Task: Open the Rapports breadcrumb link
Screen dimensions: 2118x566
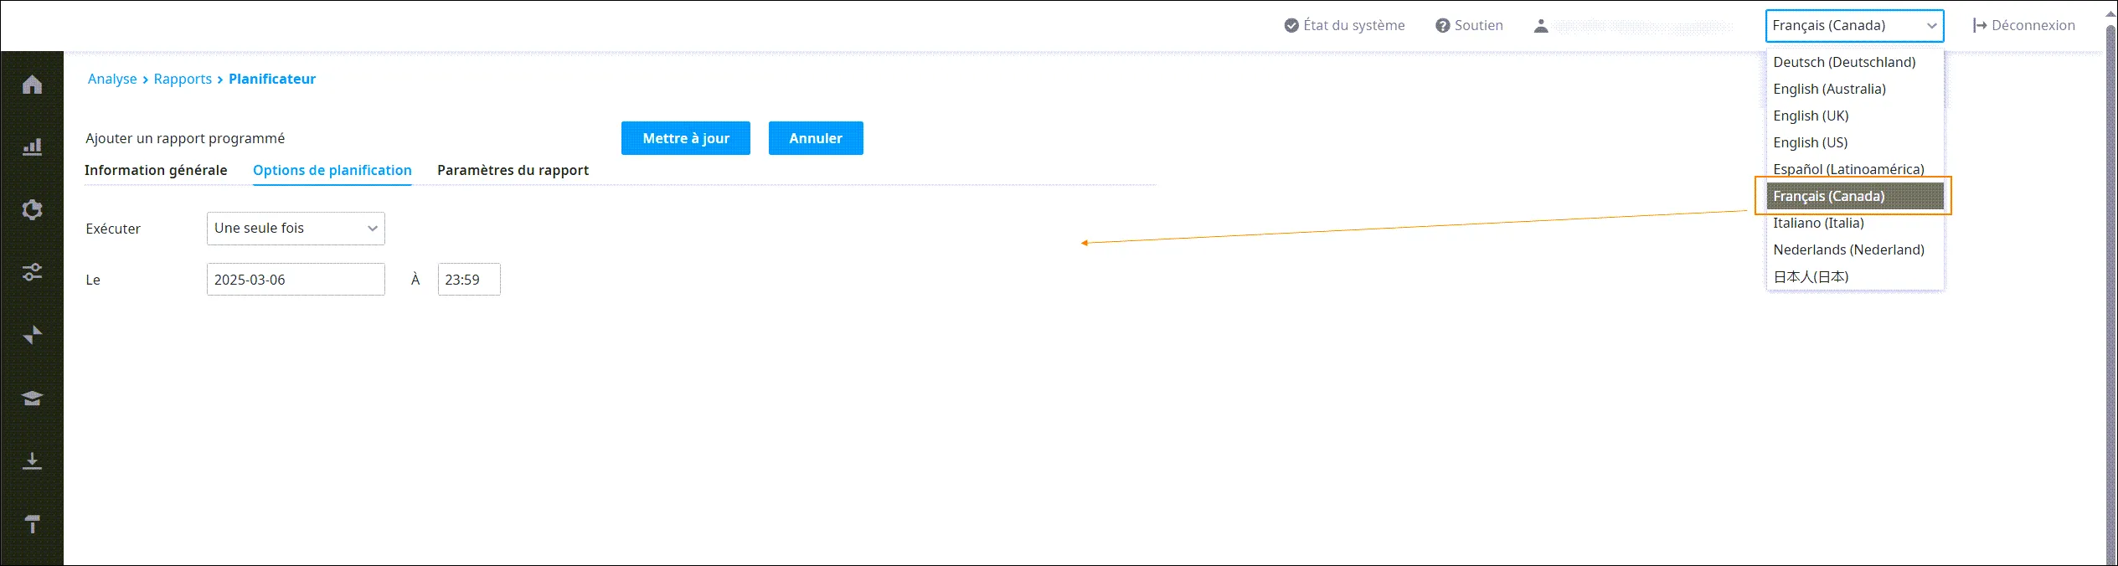Action: pos(183,79)
